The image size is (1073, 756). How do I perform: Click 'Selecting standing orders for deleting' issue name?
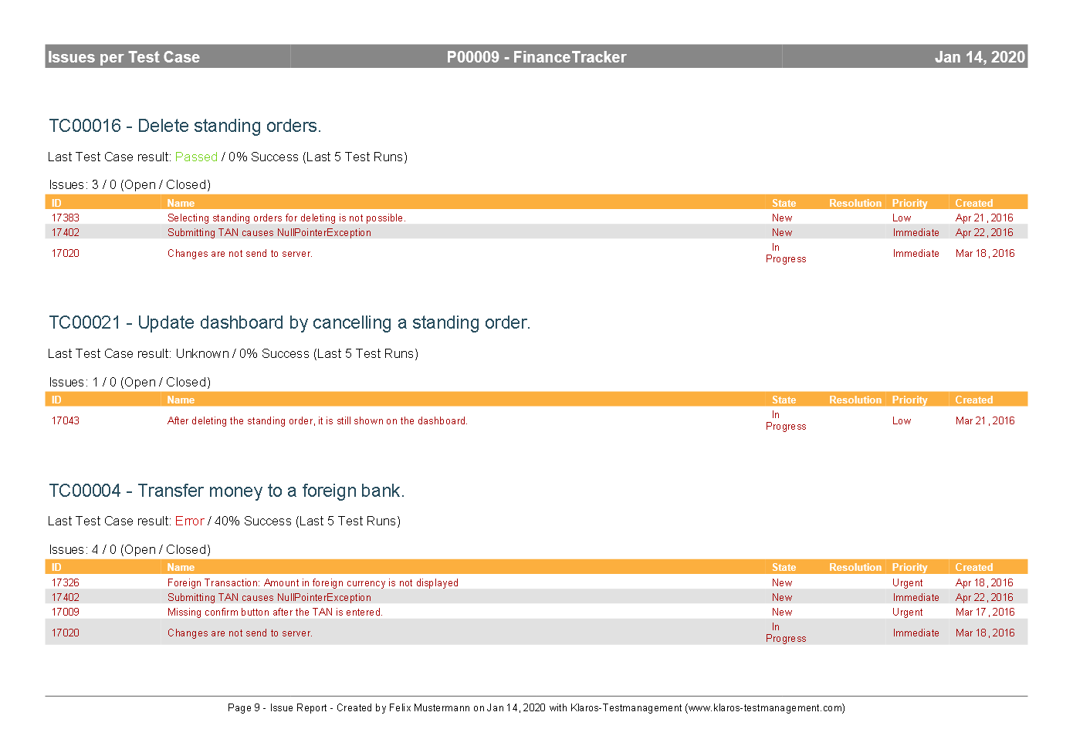(286, 218)
